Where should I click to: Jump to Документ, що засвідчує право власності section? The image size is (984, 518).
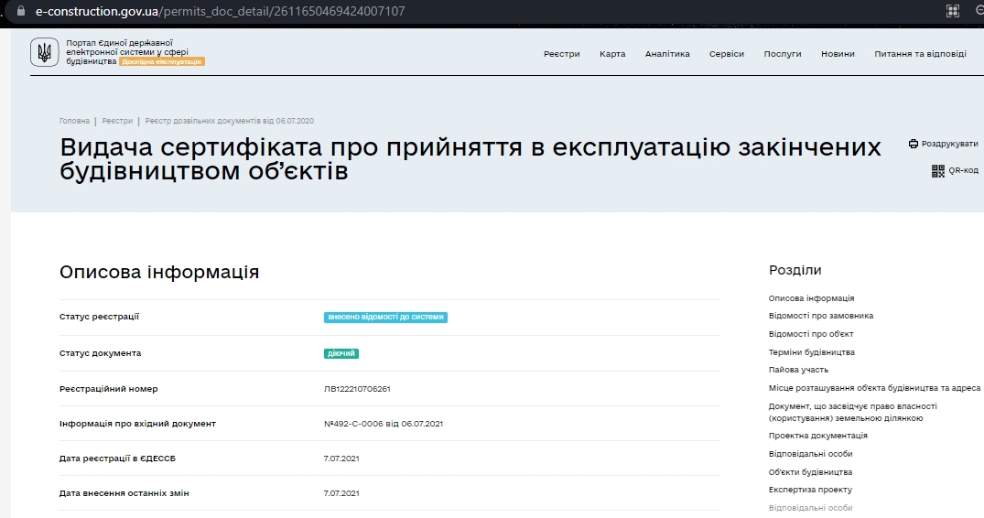coord(853,412)
